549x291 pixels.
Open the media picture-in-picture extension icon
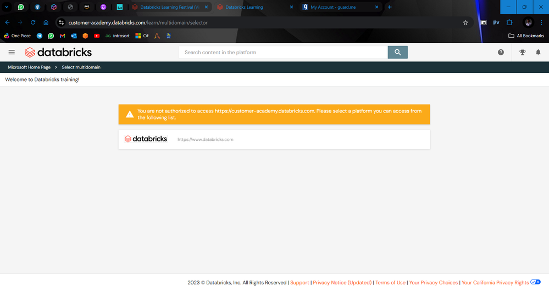(483, 22)
